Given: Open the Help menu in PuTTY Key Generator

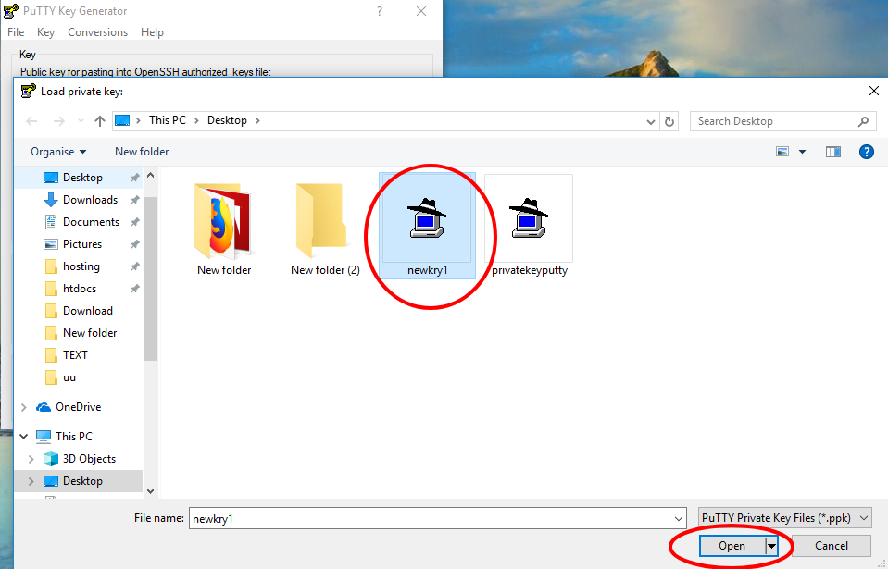Looking at the screenshot, I should (x=152, y=32).
